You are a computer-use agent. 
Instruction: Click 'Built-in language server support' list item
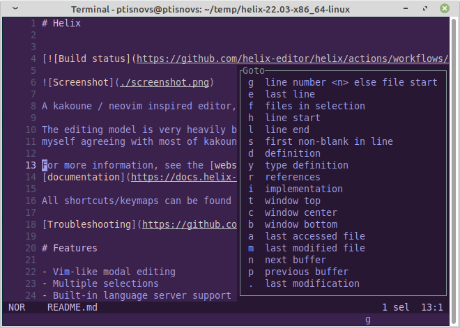tap(142, 295)
